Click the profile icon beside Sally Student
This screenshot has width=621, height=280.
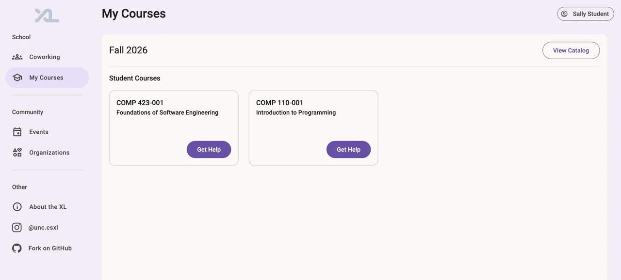click(x=564, y=14)
